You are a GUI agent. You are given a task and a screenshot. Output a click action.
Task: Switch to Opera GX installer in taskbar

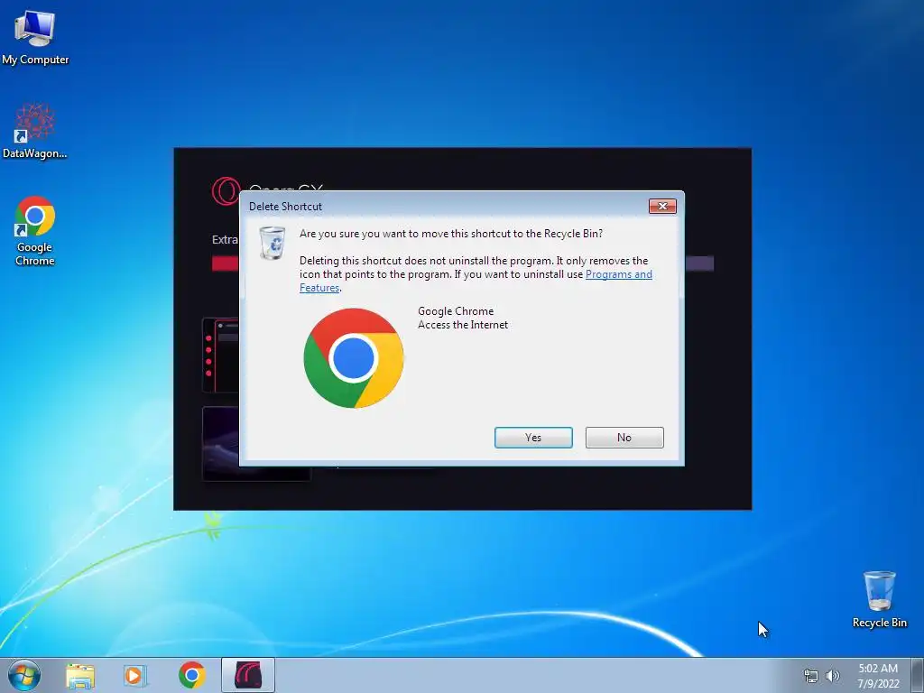[248, 675]
